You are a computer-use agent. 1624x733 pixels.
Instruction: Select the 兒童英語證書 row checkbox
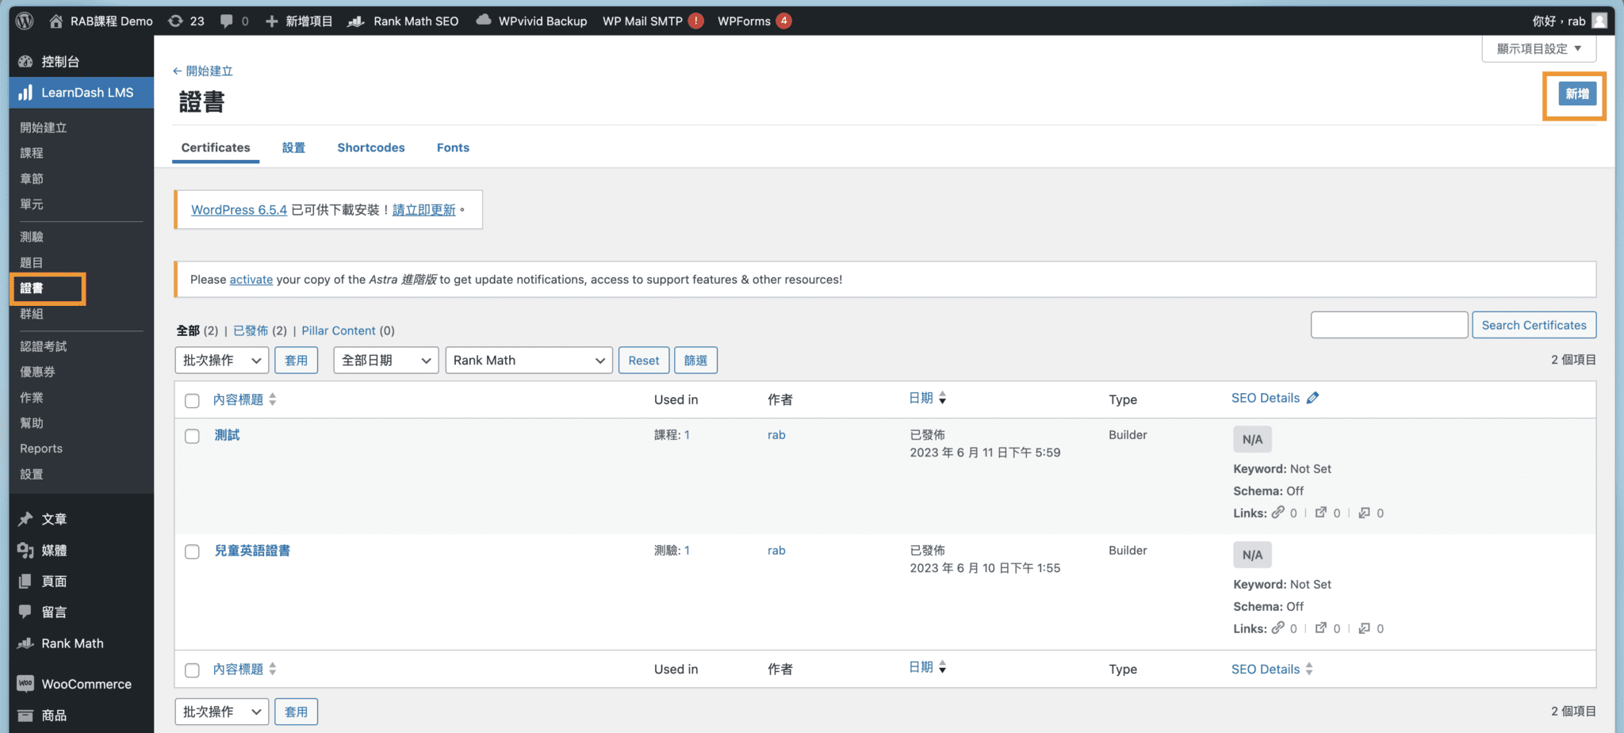(x=192, y=551)
